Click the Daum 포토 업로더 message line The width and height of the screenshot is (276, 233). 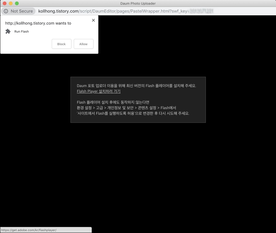(x=136, y=86)
